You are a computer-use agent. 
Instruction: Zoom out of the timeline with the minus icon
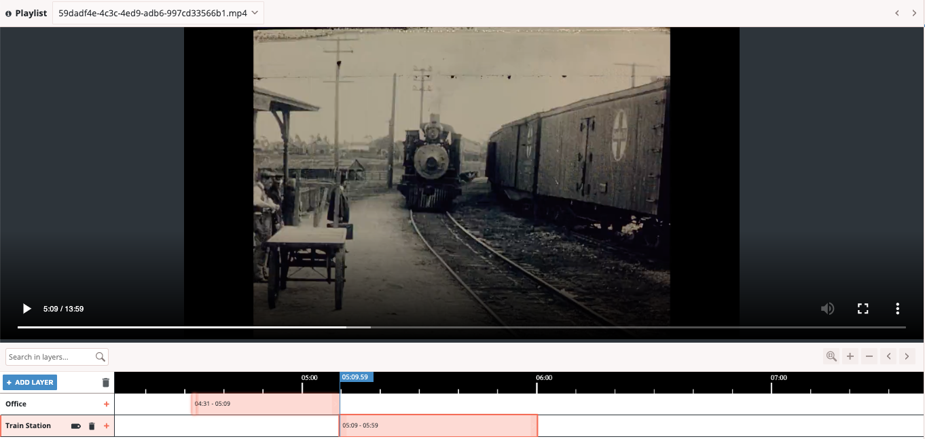point(869,356)
